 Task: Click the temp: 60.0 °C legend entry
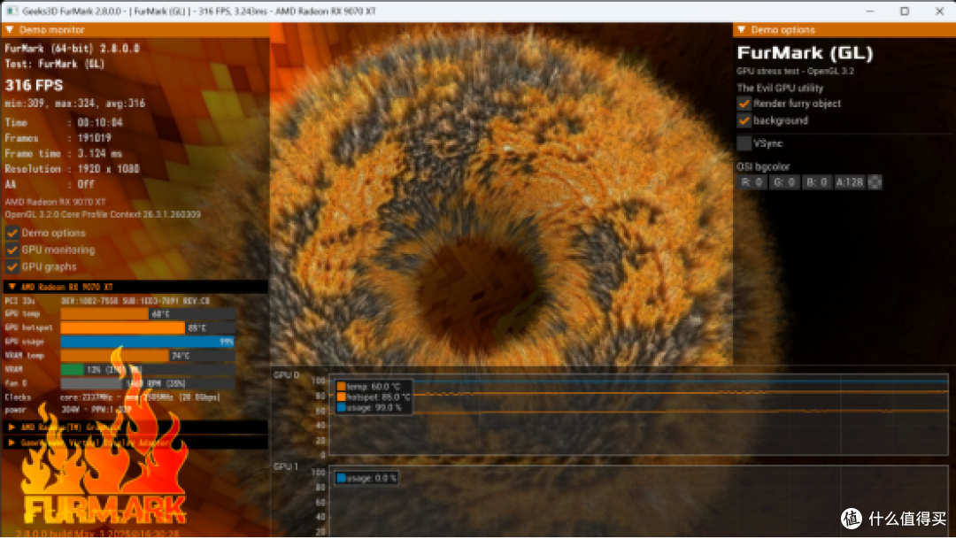369,387
